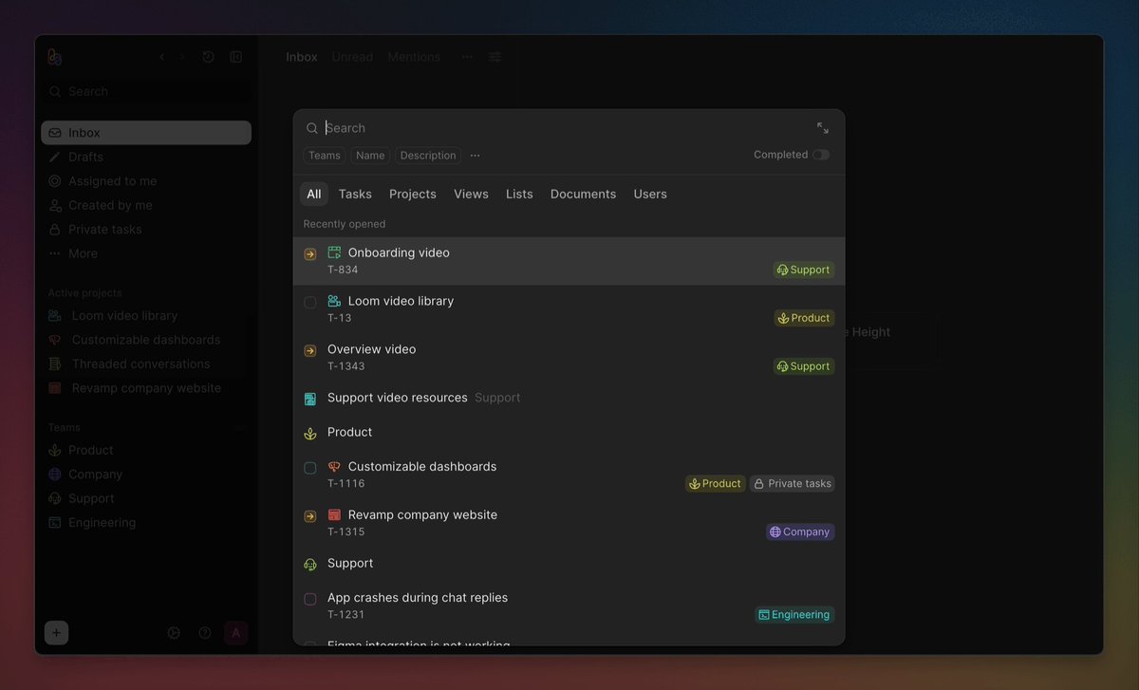This screenshot has height=690, width=1139.
Task: Open Assigned to me in sidebar
Action: [146, 181]
